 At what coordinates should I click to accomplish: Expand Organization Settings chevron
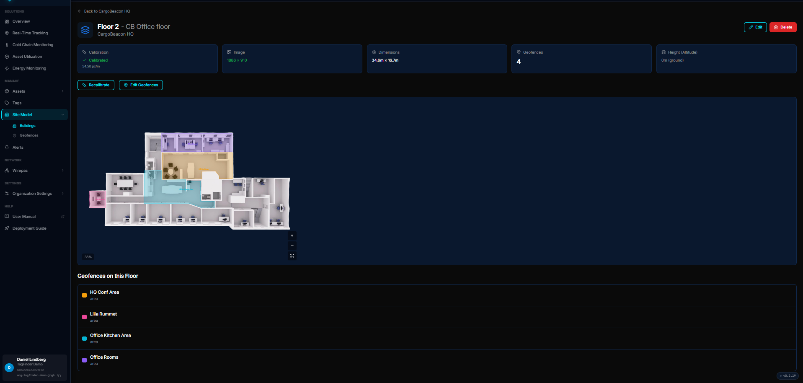(x=63, y=194)
